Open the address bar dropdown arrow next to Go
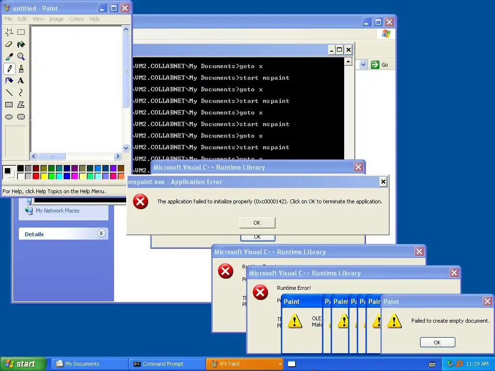495x371 pixels. 363,65
